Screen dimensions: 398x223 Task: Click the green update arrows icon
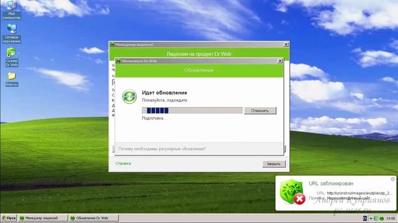point(129,97)
